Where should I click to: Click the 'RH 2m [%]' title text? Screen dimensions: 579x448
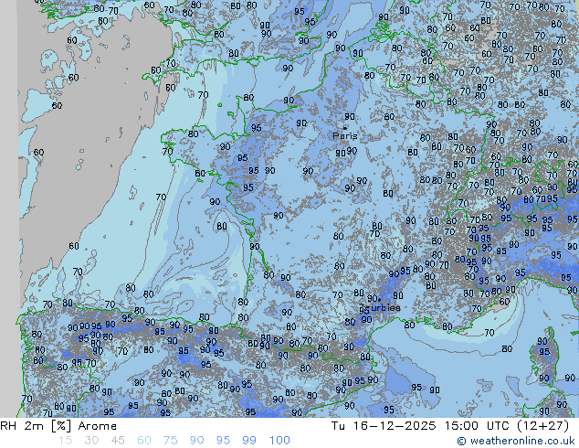(36, 426)
